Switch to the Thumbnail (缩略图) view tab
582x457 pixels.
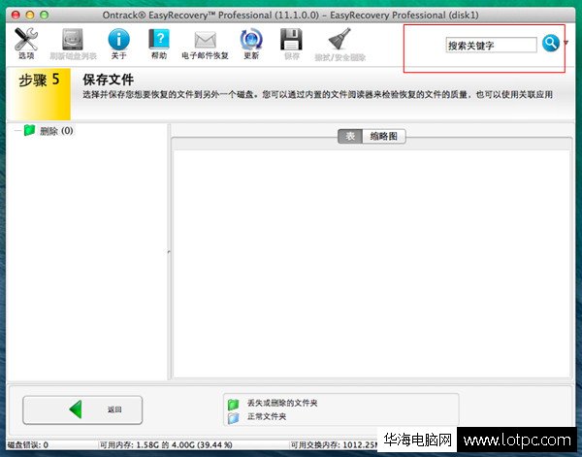pos(384,136)
